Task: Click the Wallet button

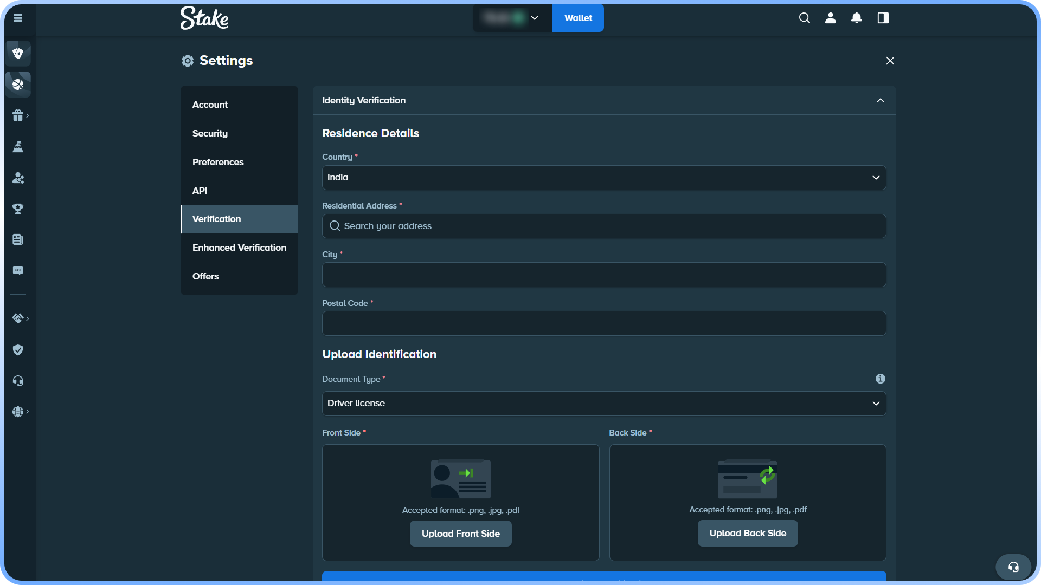Action: (x=578, y=18)
